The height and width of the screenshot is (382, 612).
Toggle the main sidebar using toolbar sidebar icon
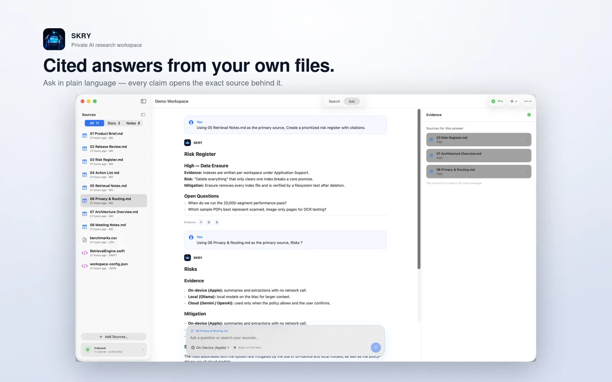pyautogui.click(x=143, y=101)
